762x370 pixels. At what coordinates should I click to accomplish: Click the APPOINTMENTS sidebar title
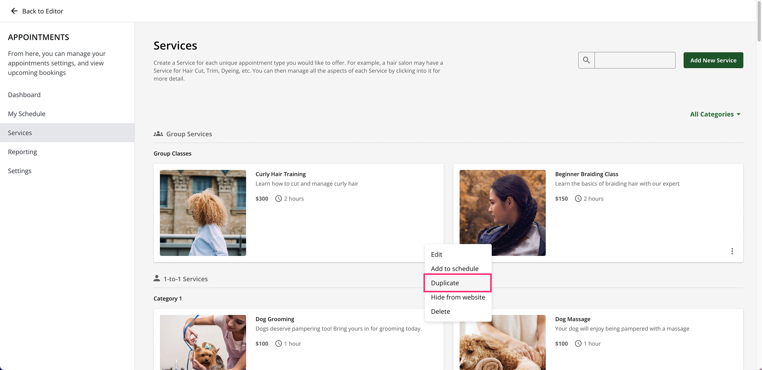point(38,37)
